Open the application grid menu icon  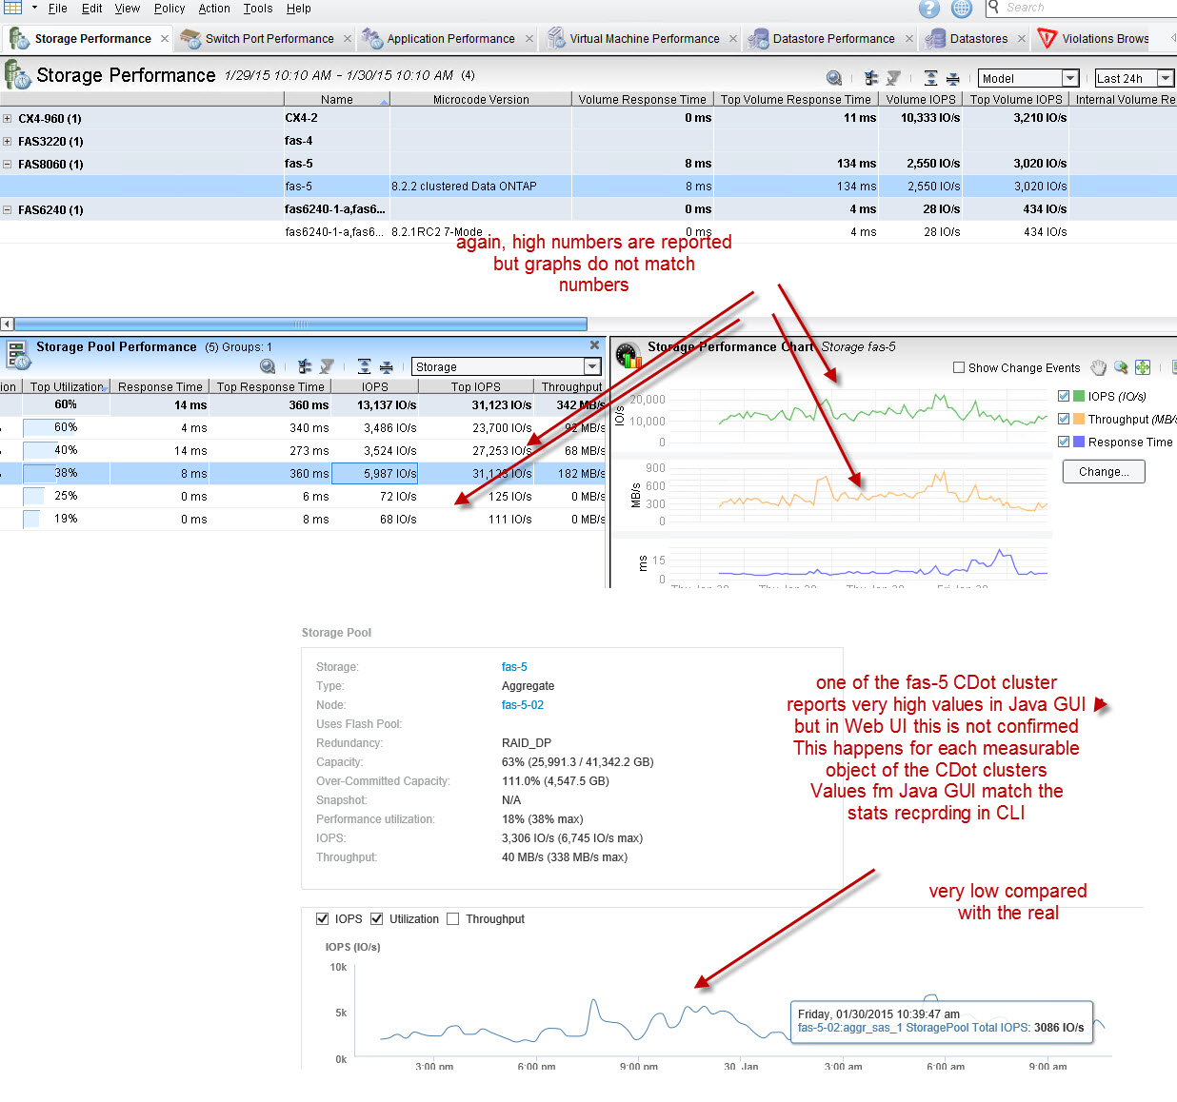coord(13,8)
